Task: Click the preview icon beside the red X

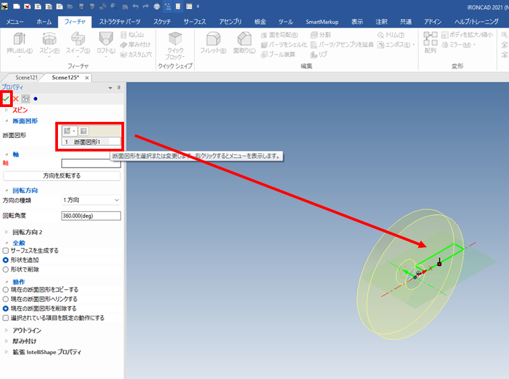Action: tap(25, 99)
